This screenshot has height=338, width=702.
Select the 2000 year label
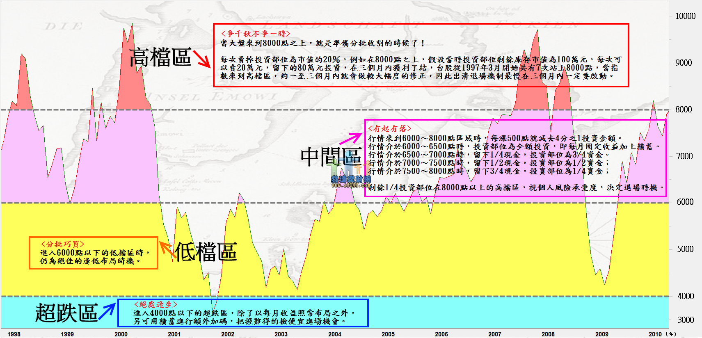(x=121, y=334)
